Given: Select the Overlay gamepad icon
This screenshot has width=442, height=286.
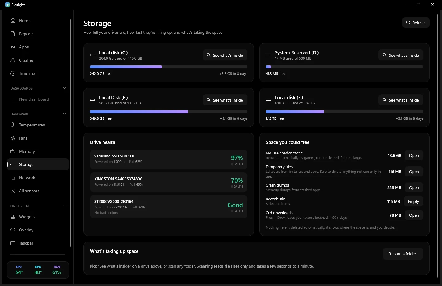Looking at the screenshot, I should [13, 230].
